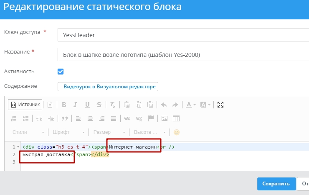Click the insert image icon
The image size is (309, 195).
[165, 118]
